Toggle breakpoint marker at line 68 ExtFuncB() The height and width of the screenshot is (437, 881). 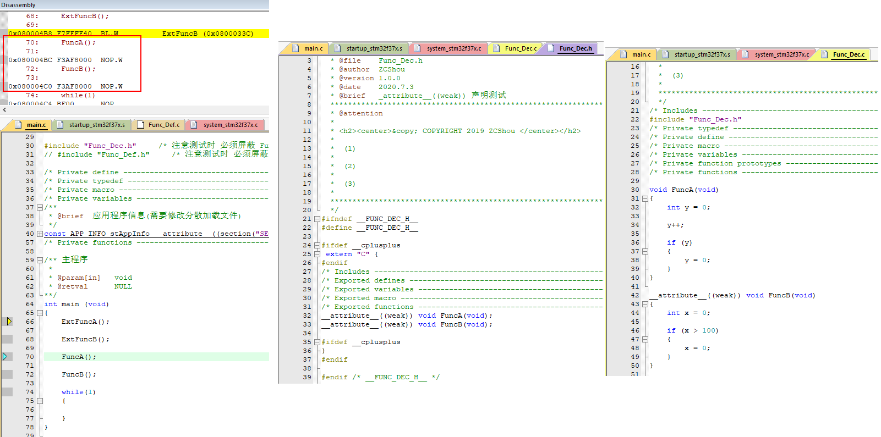point(7,339)
